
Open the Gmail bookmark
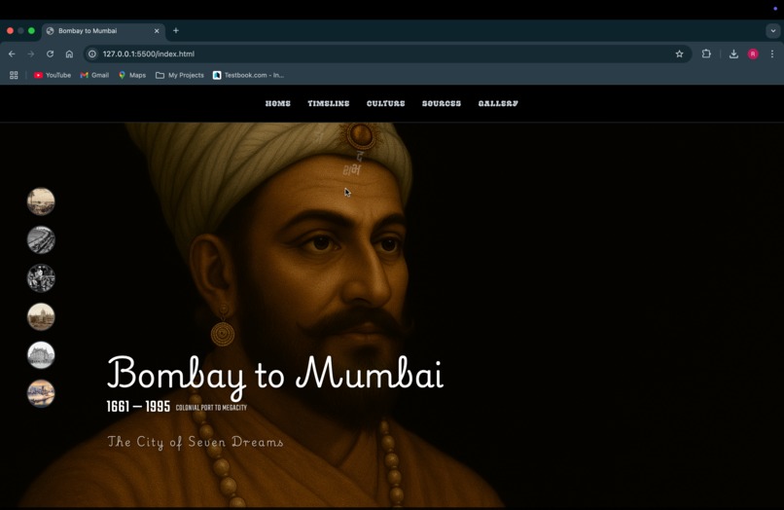[x=94, y=75]
